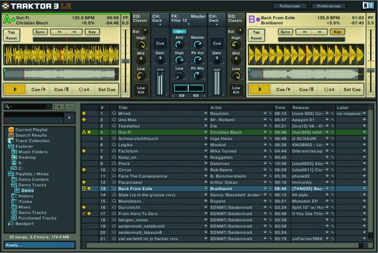Expand the search field dropdown arrow
Image resolution: width=378 pixels, height=253 pixels.
coord(48,107)
